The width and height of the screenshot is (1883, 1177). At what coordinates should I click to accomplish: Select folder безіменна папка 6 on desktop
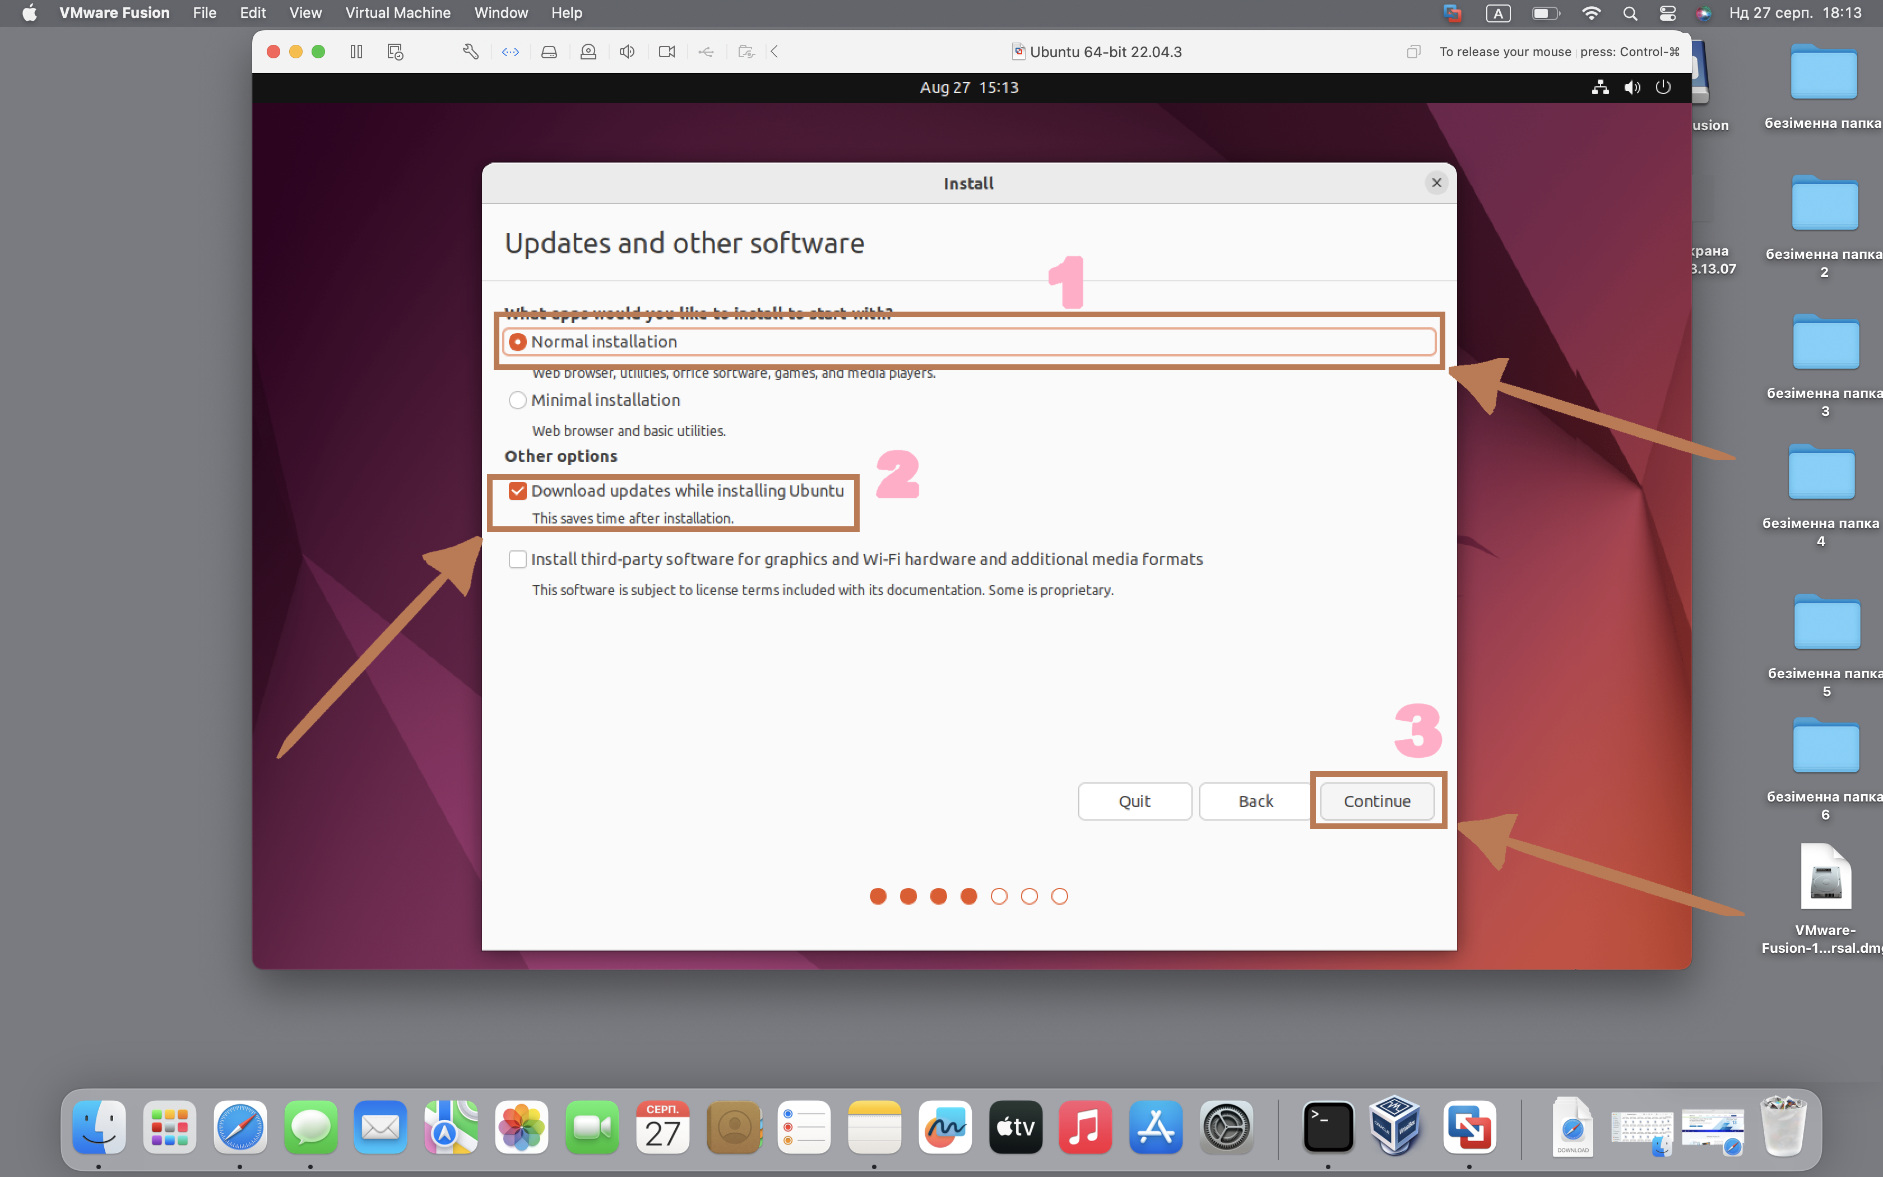1825,746
